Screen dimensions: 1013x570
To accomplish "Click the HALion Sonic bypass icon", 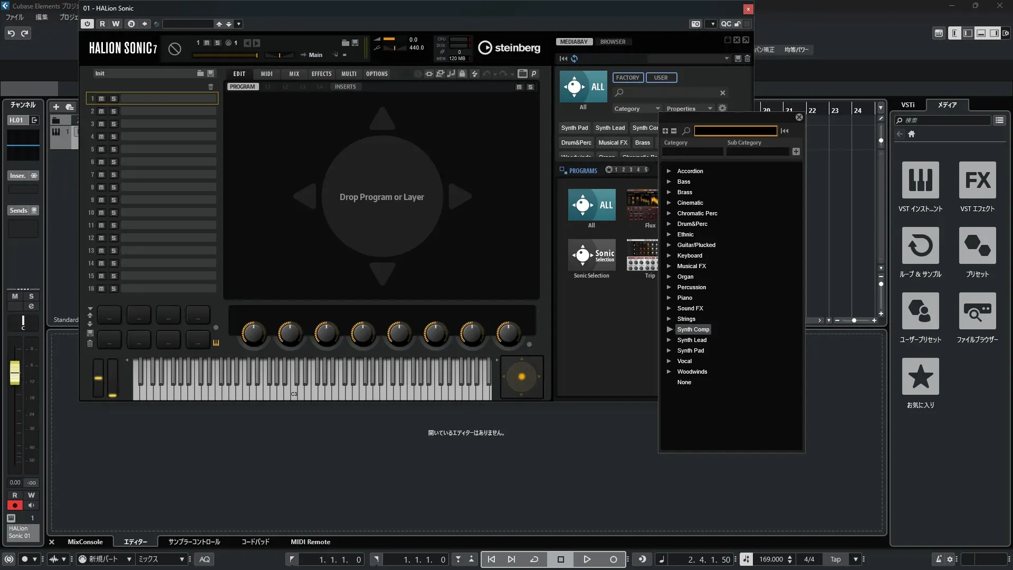I will click(175, 49).
